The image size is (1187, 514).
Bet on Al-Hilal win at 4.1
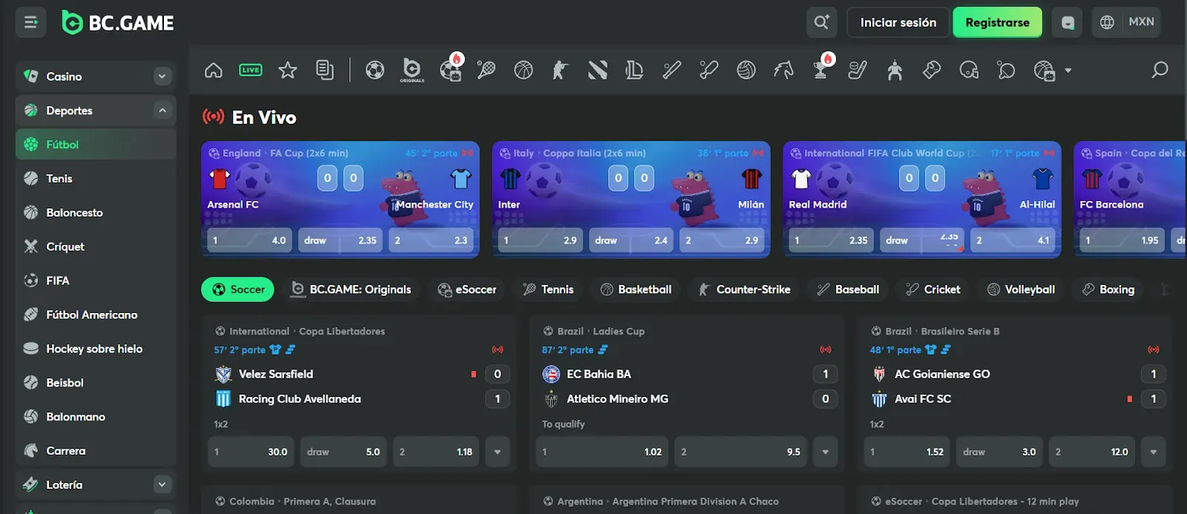[x=1013, y=240]
